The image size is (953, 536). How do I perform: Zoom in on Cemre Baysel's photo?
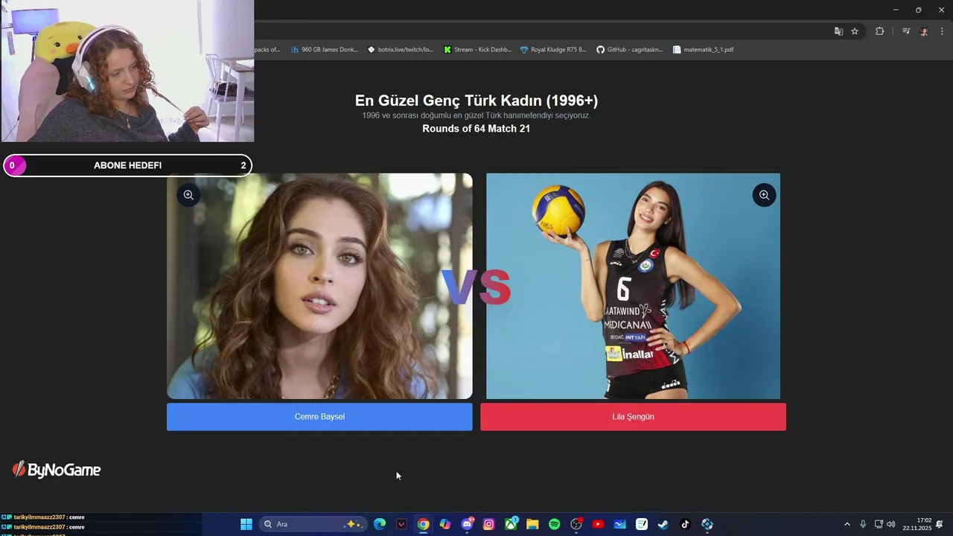tap(188, 195)
